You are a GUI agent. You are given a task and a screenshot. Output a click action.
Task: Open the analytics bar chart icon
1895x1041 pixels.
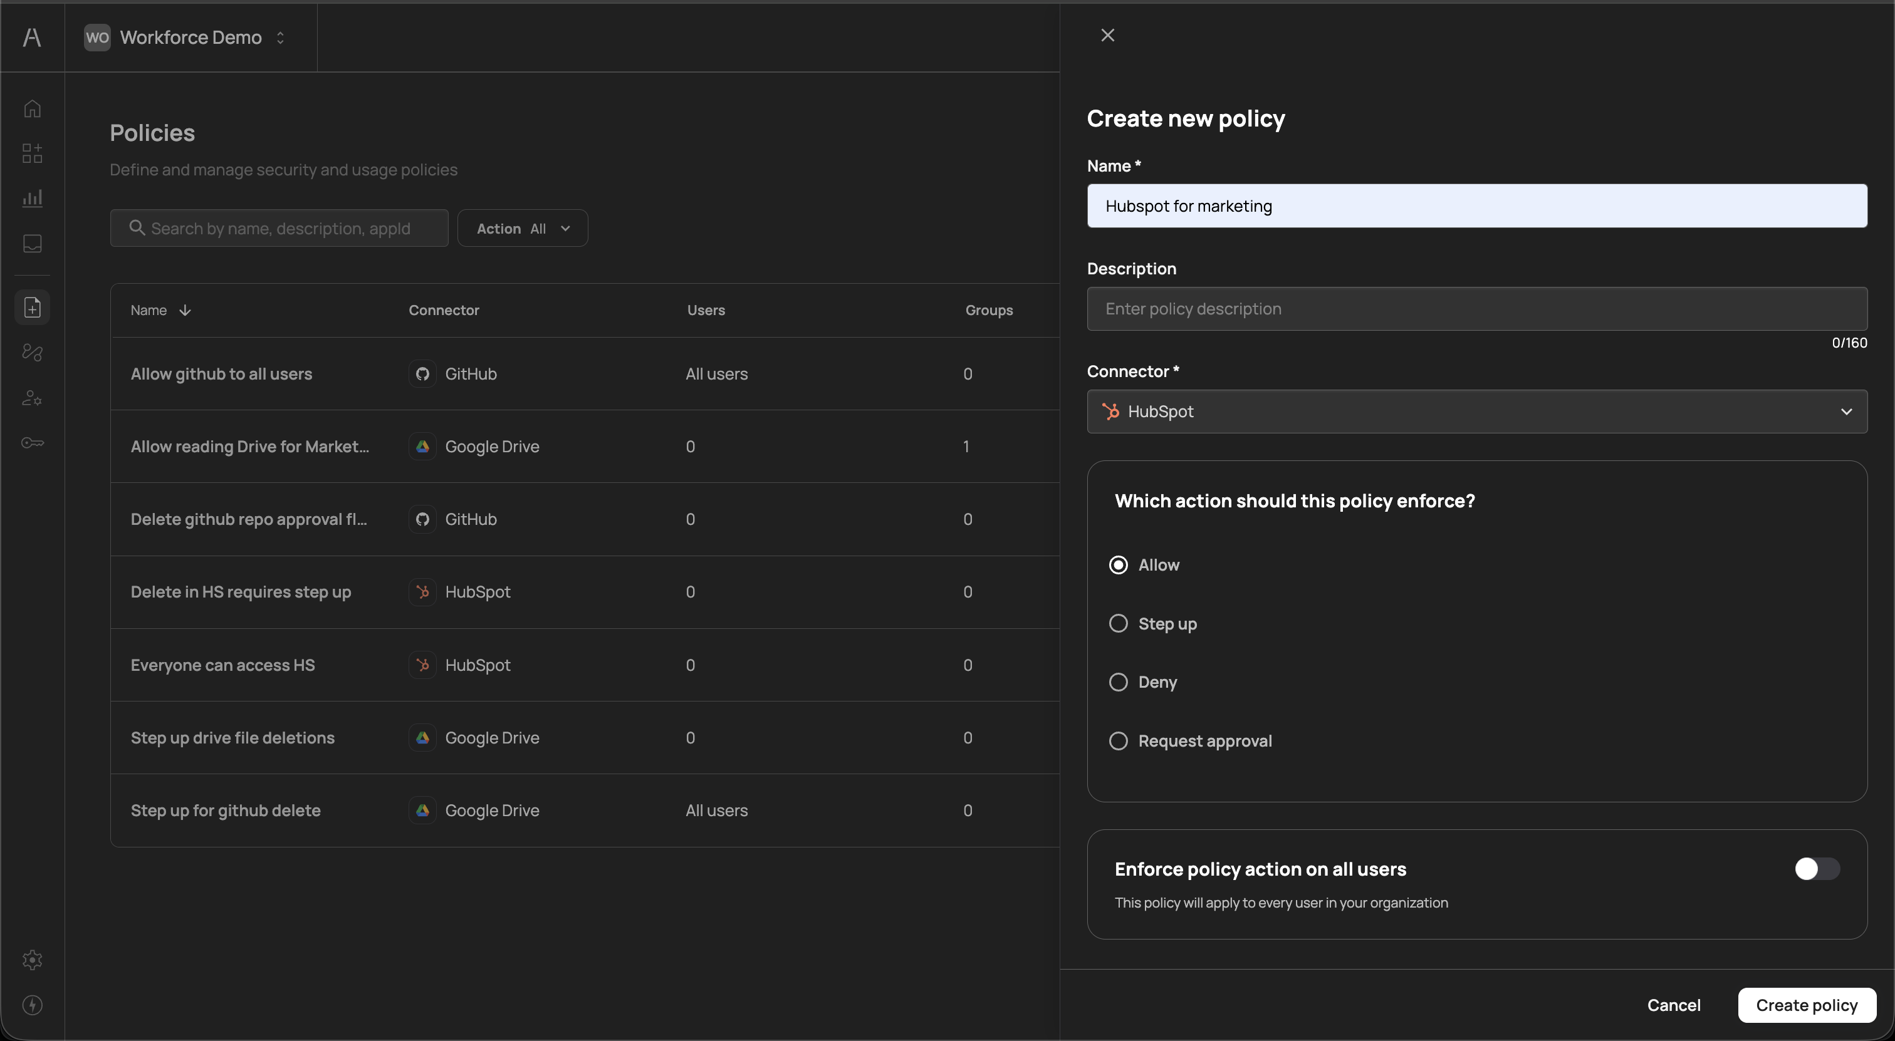(33, 199)
